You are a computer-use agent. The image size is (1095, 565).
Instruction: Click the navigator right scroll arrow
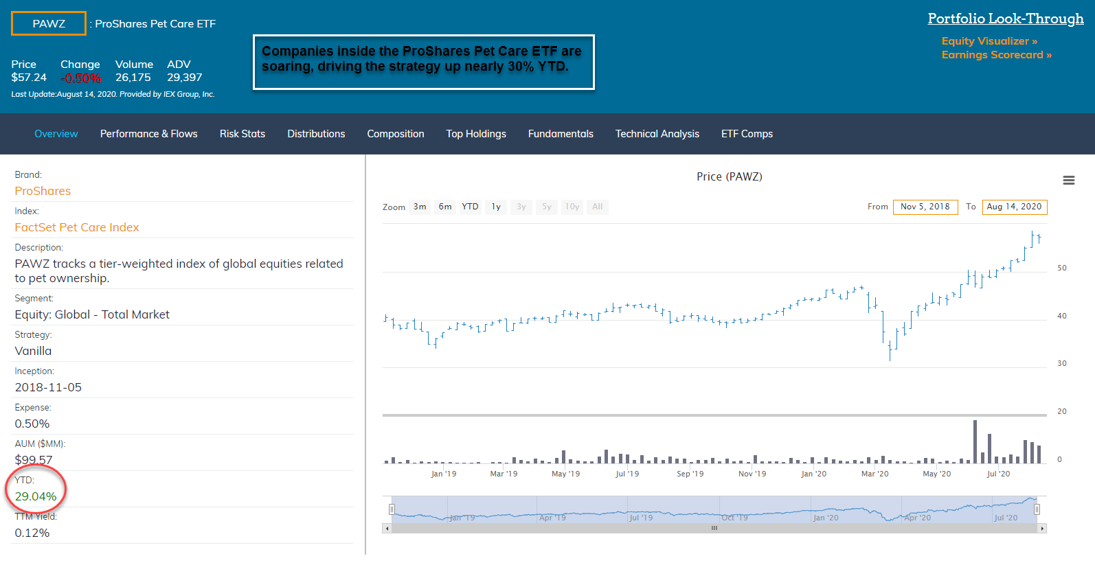point(1042,529)
